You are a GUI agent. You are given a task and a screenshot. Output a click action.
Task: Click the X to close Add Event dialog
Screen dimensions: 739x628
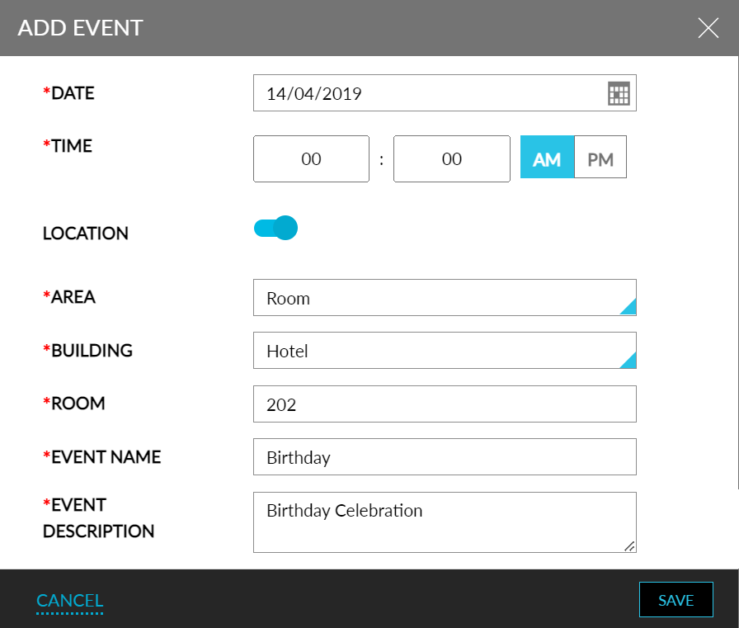pyautogui.click(x=708, y=27)
